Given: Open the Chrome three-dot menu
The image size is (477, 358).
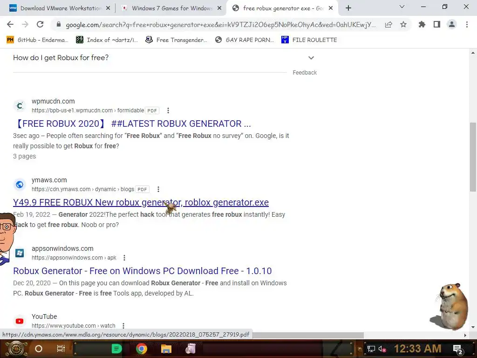Looking at the screenshot, I should pos(467,24).
